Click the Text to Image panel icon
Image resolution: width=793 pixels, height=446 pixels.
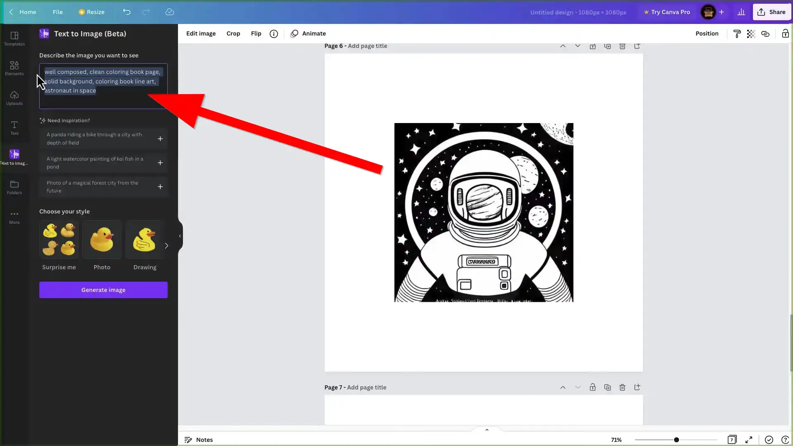[15, 154]
